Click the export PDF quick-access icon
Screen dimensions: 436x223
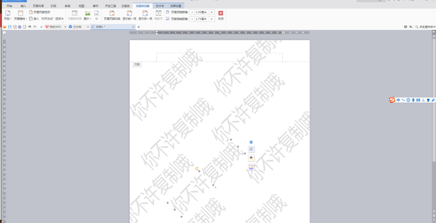coord(15,27)
